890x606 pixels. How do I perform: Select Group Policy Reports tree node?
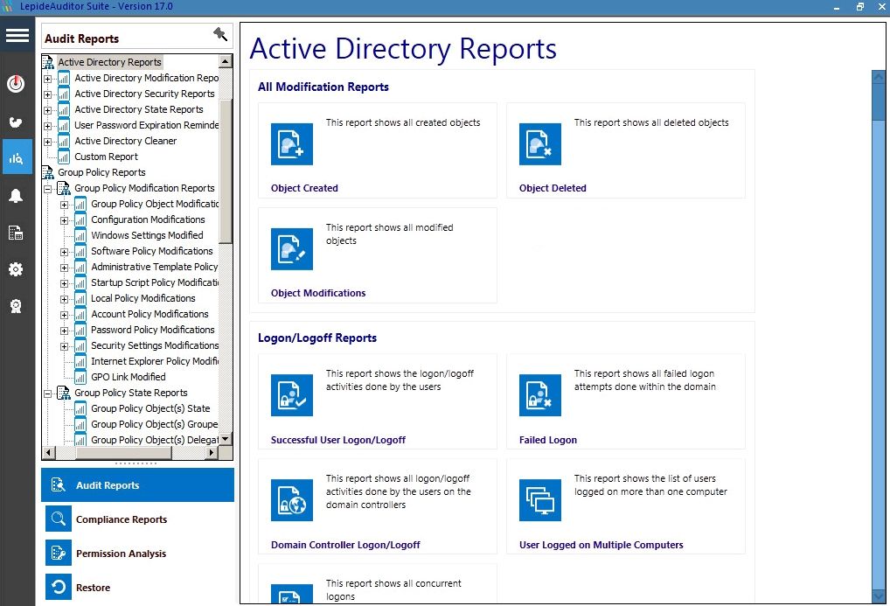point(101,172)
